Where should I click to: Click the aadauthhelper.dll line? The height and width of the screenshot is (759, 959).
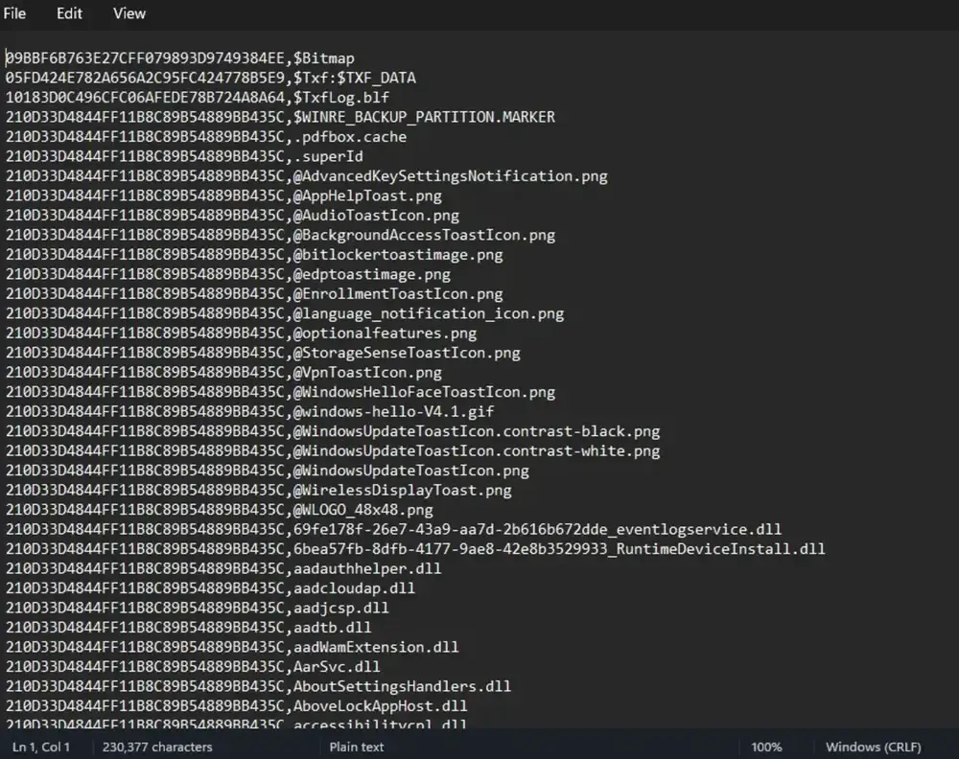223,568
